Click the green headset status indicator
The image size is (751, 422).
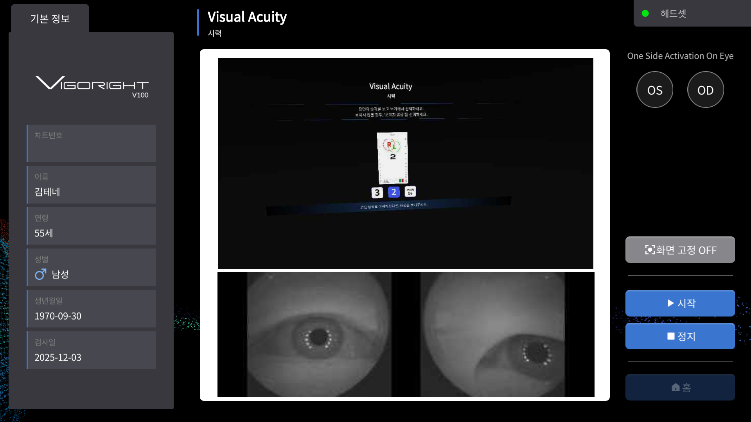[x=645, y=14]
